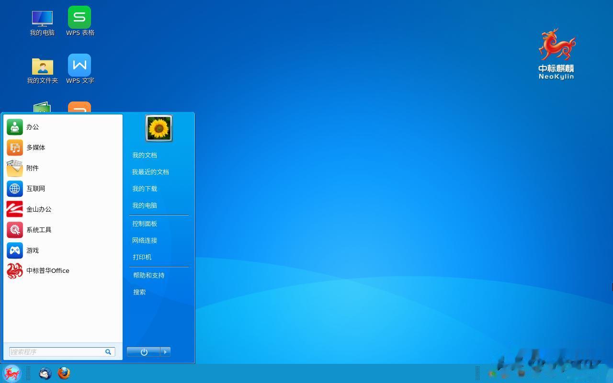Screen dimensions: 613x383
Task: Open 我最近的文档 recent documents
Action: coord(150,172)
